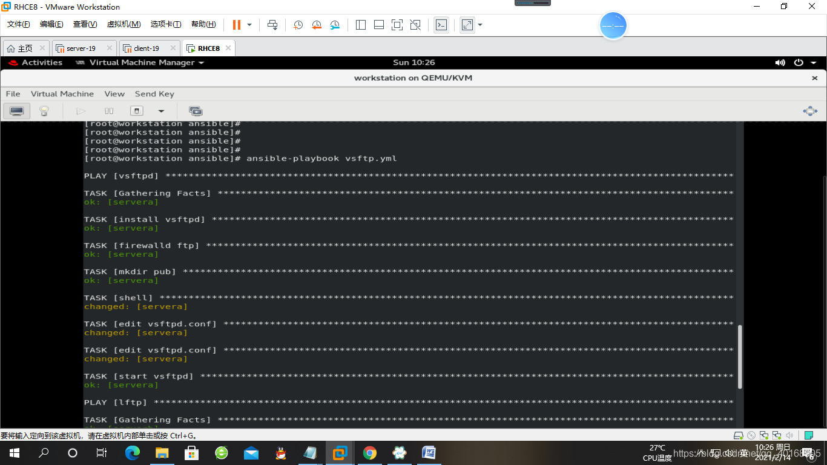Image resolution: width=827 pixels, height=465 pixels.
Task: Open the manage VM snapshots icon
Action: [x=195, y=111]
